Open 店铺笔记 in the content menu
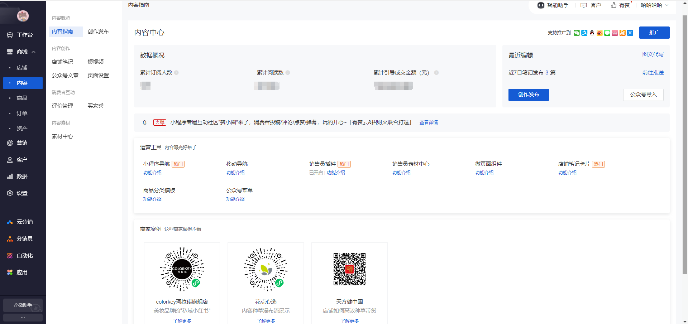The height and width of the screenshot is (324, 688). click(x=62, y=62)
